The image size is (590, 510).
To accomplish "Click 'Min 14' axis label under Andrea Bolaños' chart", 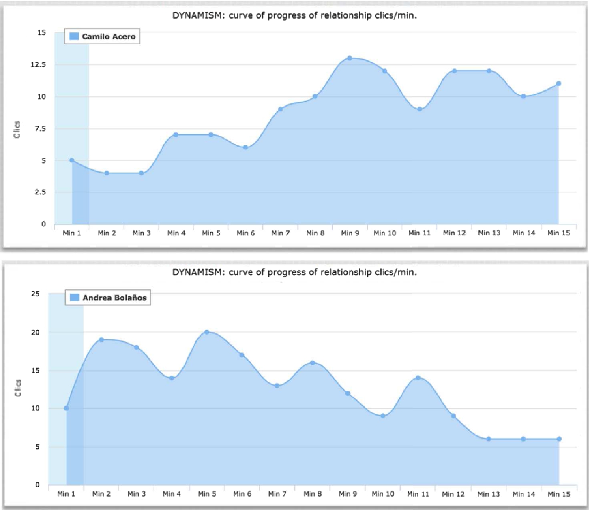I will click(x=523, y=494).
